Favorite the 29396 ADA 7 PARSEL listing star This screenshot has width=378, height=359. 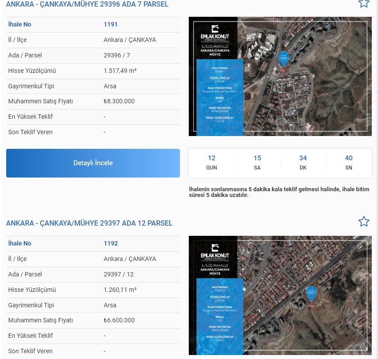(x=363, y=3)
